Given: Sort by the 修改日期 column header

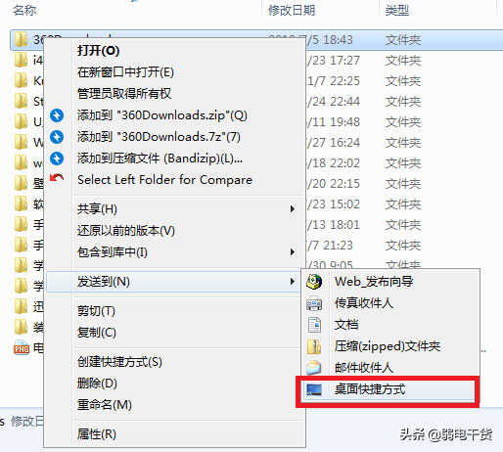Looking at the screenshot, I should pyautogui.click(x=292, y=11).
